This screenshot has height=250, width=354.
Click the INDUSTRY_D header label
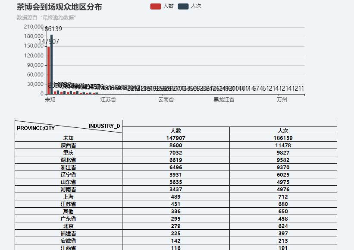point(104,126)
